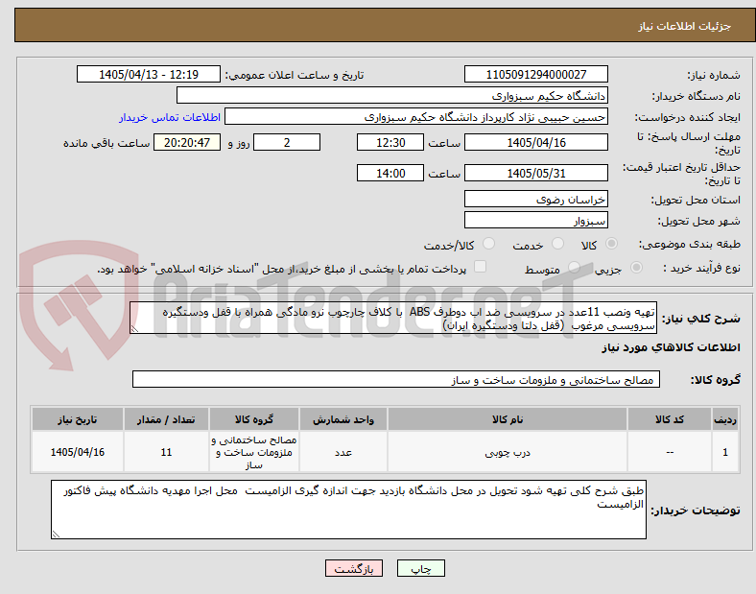Select the کالا/خدمت radio button
Viewport: 756px width, 594px height.
488,244
